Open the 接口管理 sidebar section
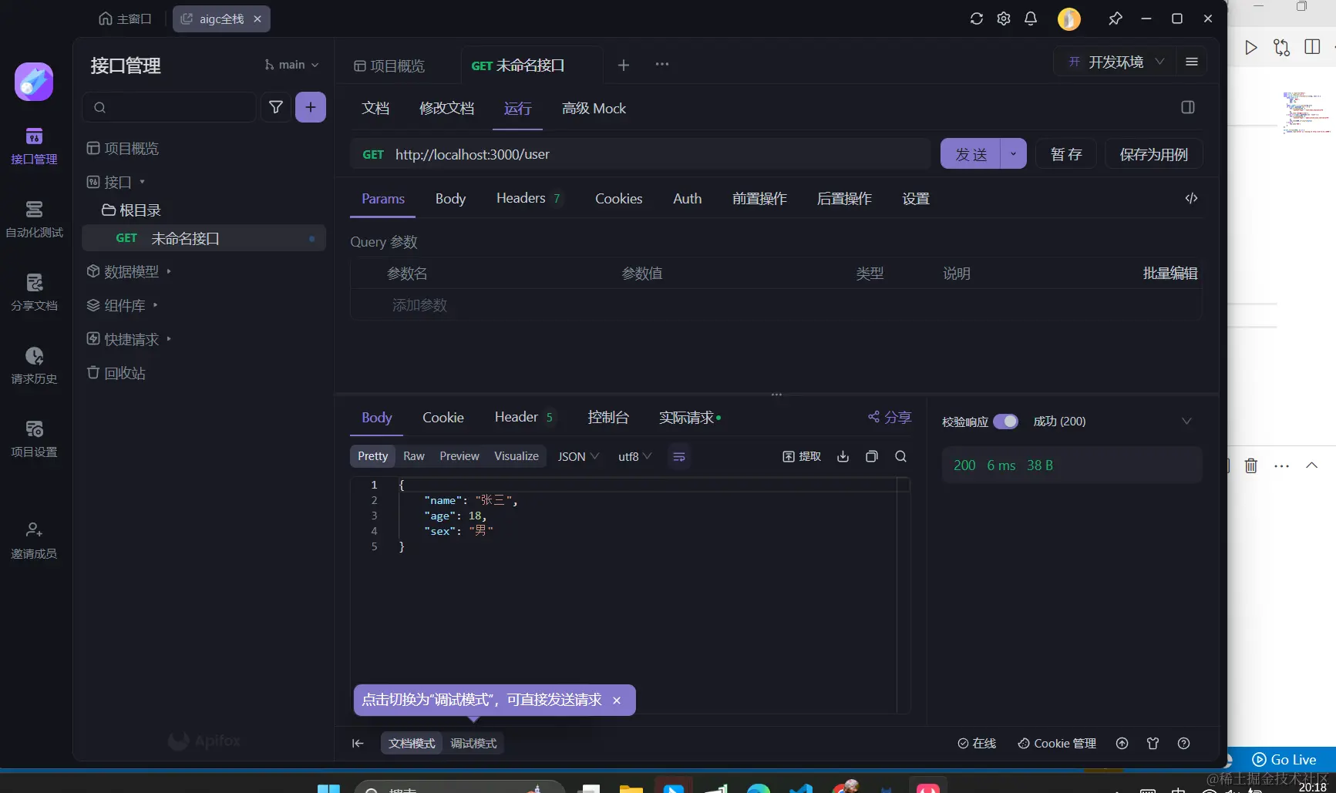The height and width of the screenshot is (793, 1336). (x=34, y=146)
